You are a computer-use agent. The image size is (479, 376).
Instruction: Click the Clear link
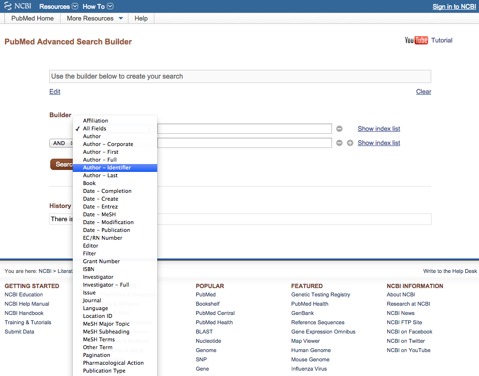point(423,92)
